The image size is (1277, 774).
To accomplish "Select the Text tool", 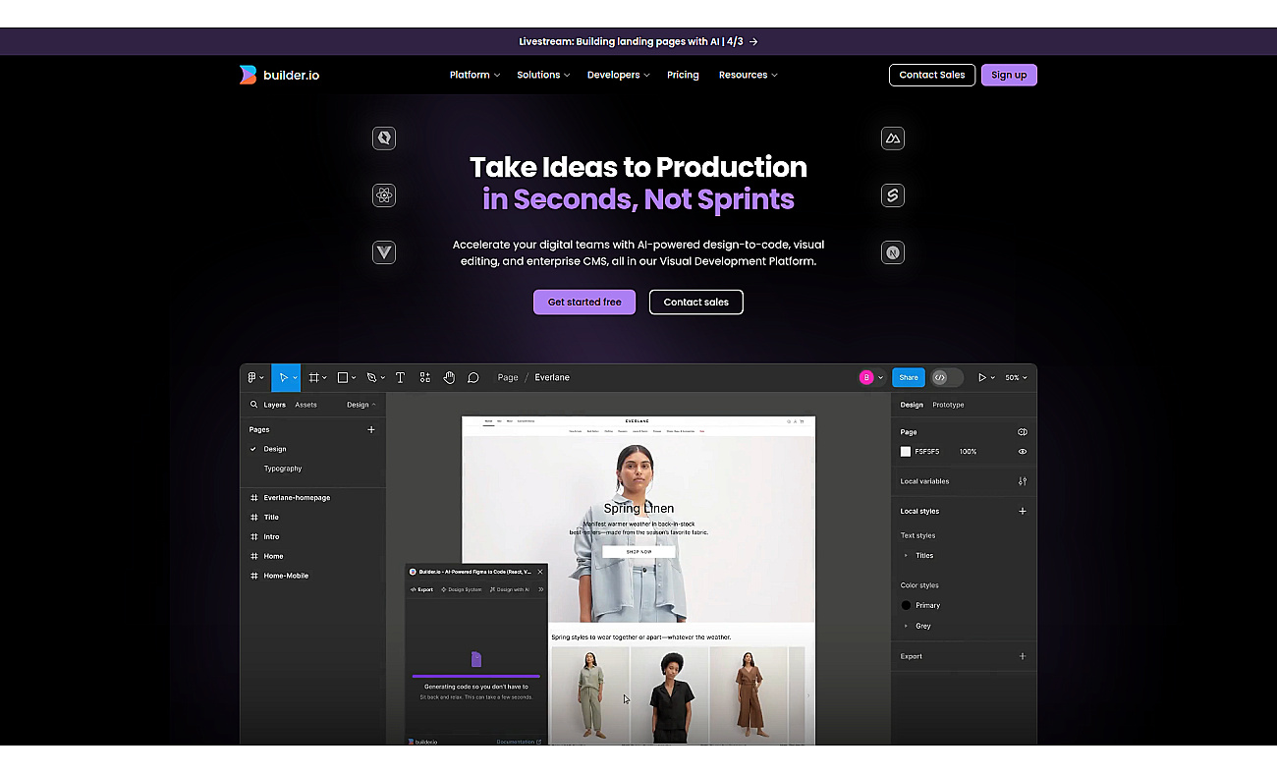I will click(x=400, y=377).
